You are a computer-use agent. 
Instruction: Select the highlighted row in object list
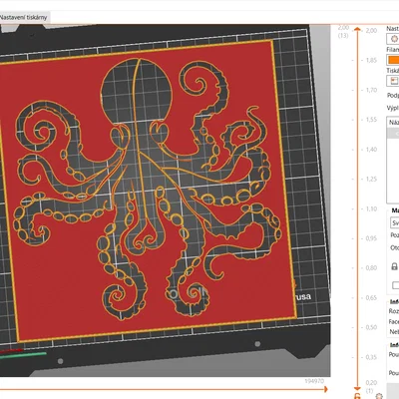[394, 133]
